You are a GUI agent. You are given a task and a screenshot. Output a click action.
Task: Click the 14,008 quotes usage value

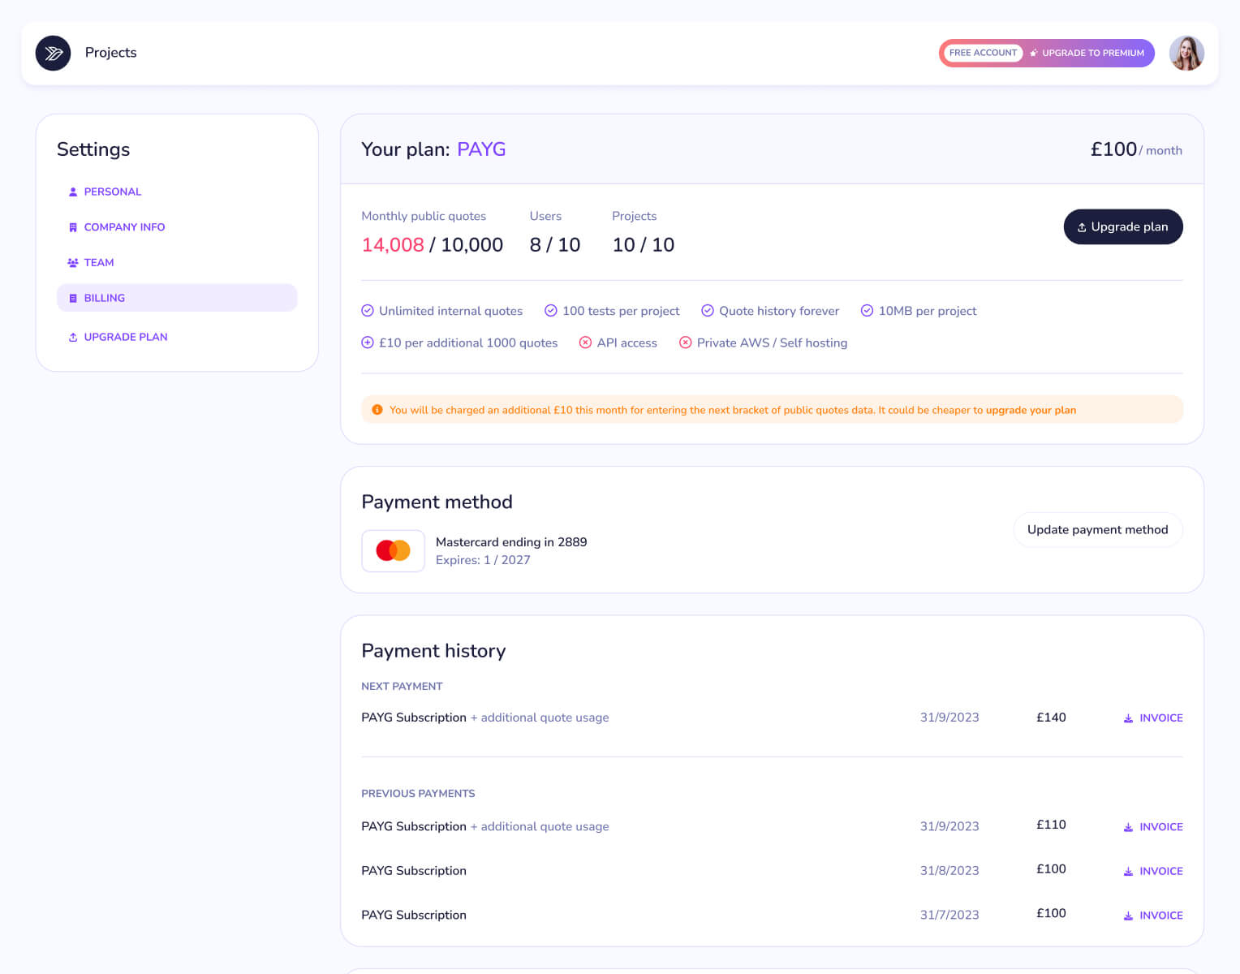tap(393, 245)
